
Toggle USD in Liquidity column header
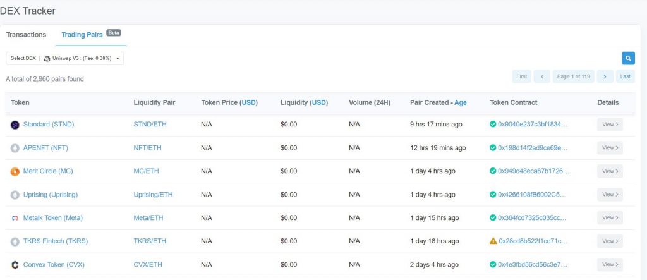click(x=319, y=102)
